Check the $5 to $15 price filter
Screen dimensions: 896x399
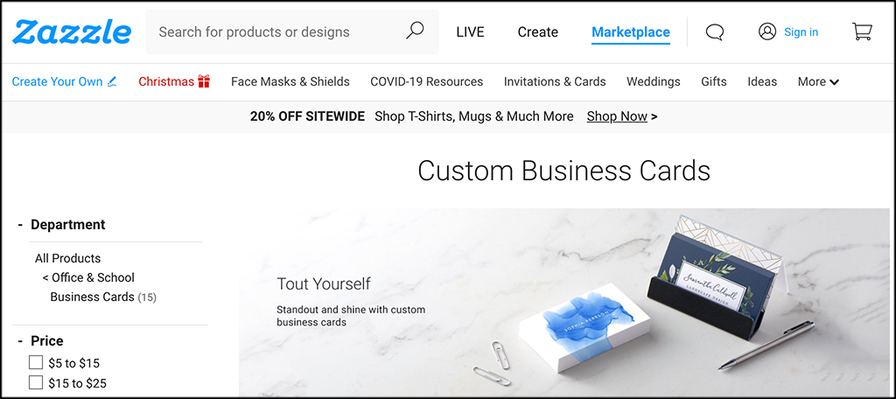tap(36, 362)
